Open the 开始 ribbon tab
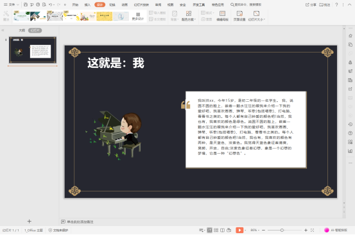Image resolution: width=355 pixels, height=235 pixels. (75, 4)
